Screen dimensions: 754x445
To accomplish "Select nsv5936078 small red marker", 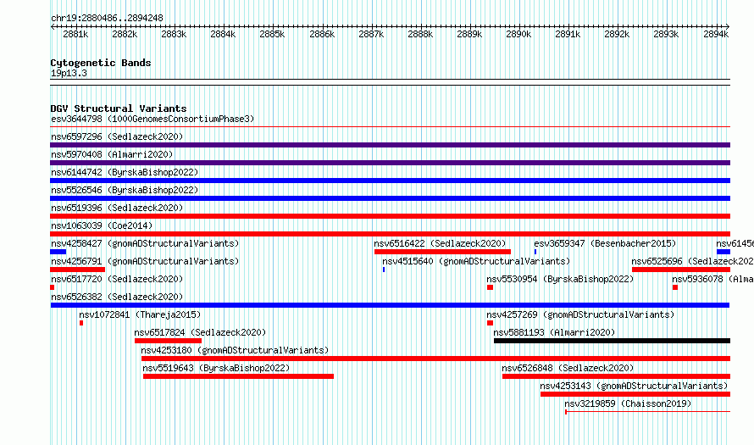I will click(x=675, y=287).
